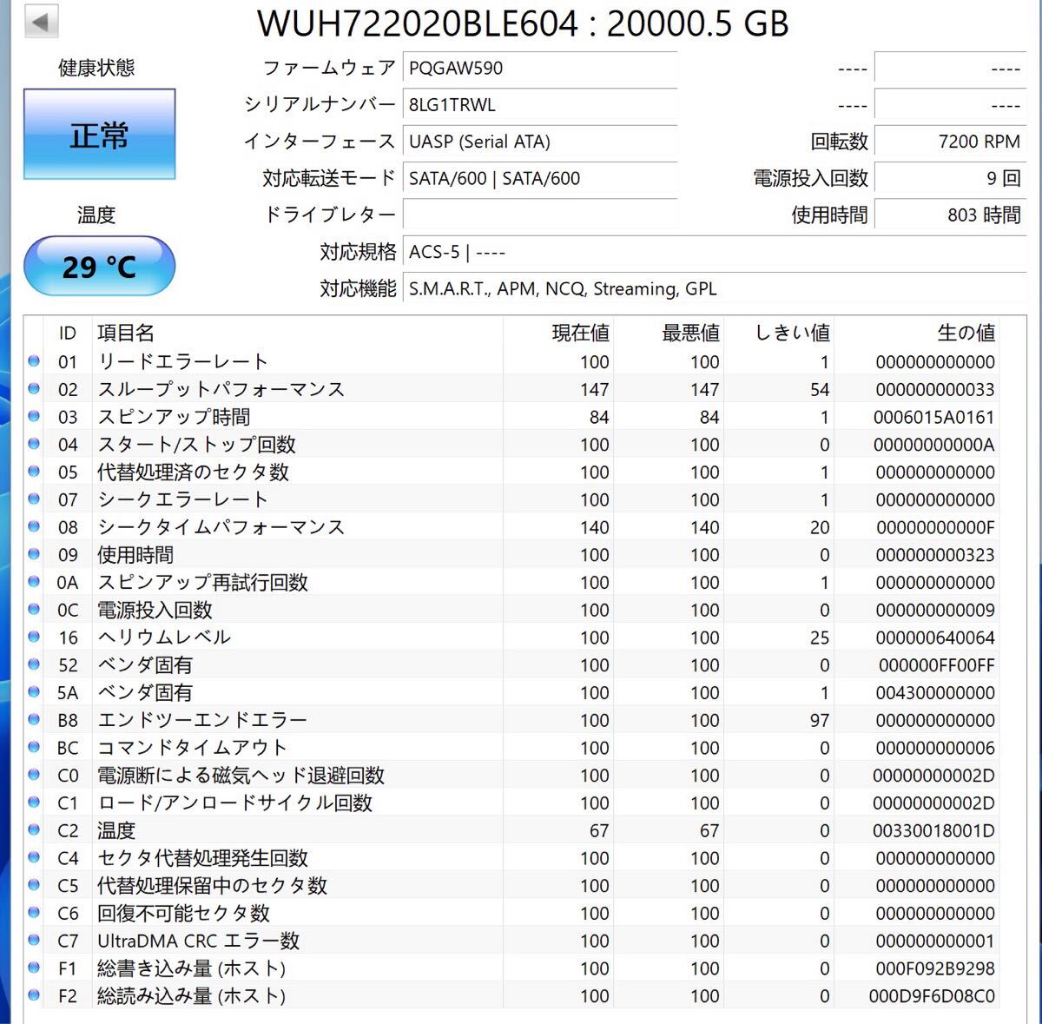1042x1024 pixels.
Task: Click the 生の値 column header
Action: click(965, 333)
